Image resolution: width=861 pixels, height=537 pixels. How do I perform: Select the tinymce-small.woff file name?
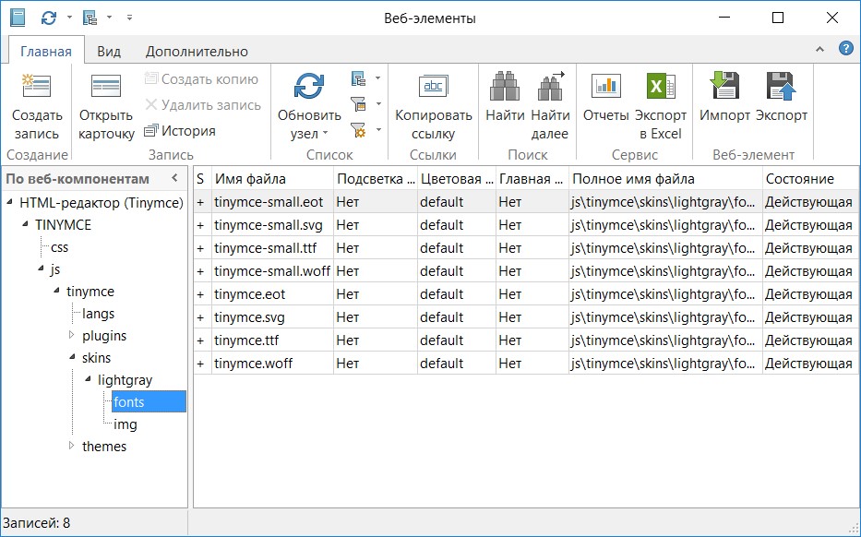272,271
